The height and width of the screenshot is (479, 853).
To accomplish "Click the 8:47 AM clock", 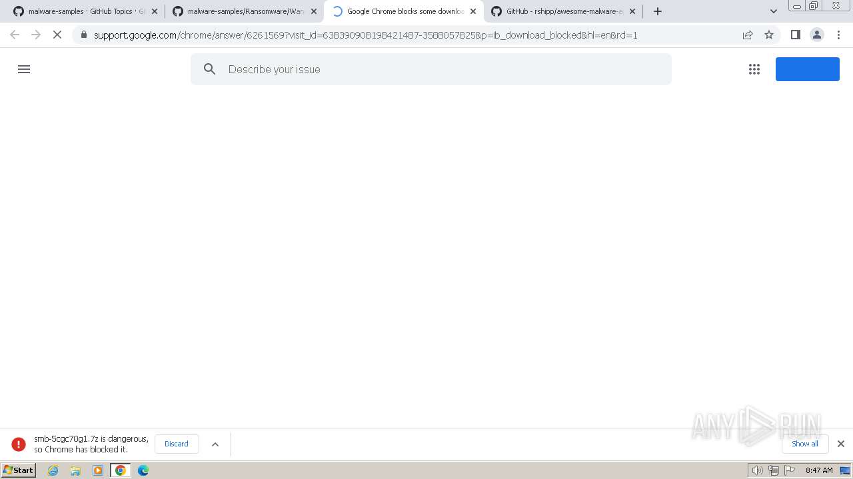I will pos(819,470).
